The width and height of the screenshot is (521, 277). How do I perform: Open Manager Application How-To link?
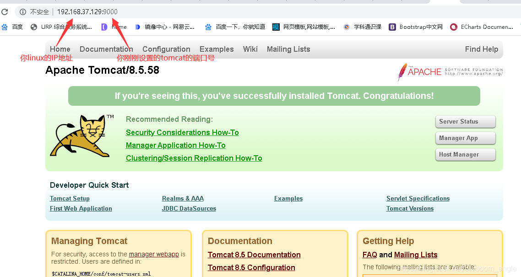click(x=175, y=146)
